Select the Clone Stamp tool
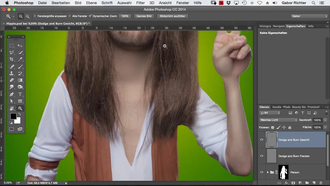Screen dimensions: 330x186 [12, 73]
